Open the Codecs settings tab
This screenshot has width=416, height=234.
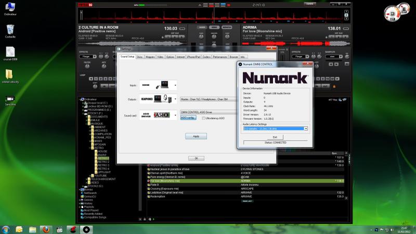coord(206,56)
